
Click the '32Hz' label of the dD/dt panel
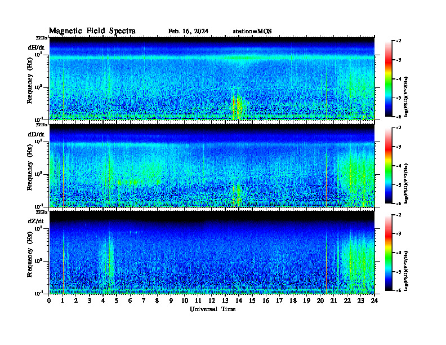click(42, 125)
